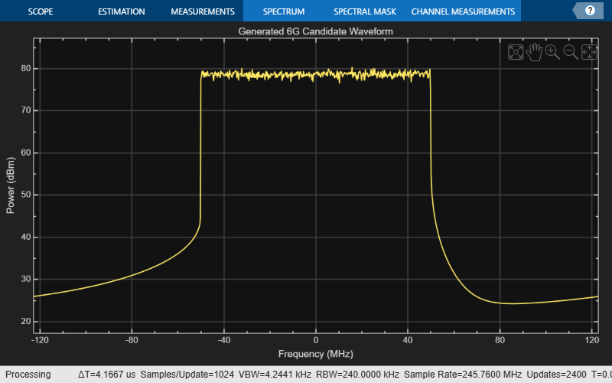Click the 80 tick on the power axis

click(x=26, y=68)
